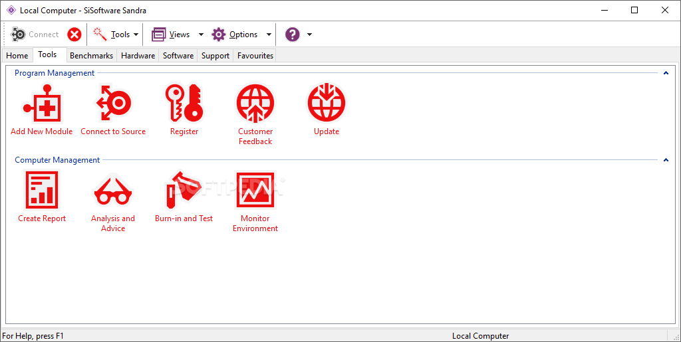The image size is (681, 342).
Task: Click the Options gear toolbar button
Action: point(235,35)
